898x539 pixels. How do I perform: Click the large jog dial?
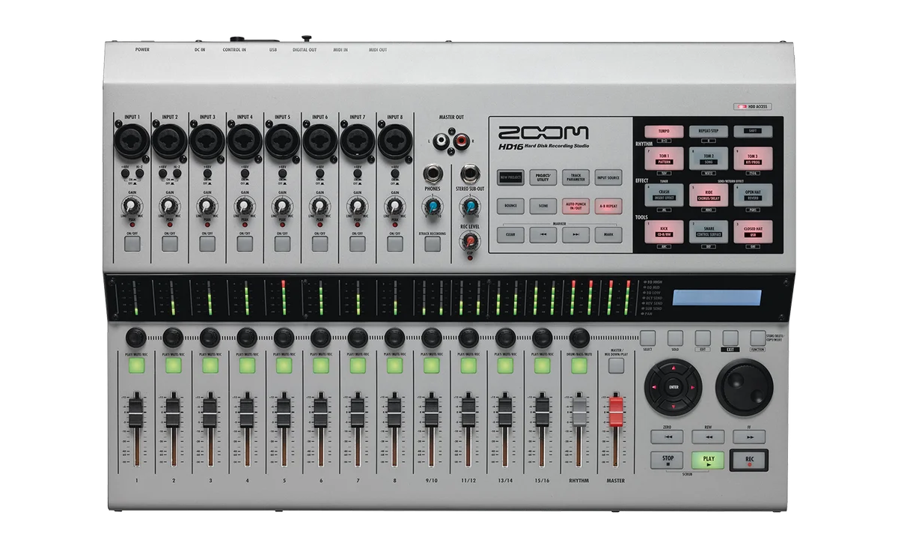pyautogui.click(x=744, y=387)
